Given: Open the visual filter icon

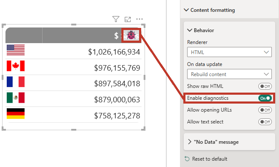Looking at the screenshot, I should tap(116, 19).
